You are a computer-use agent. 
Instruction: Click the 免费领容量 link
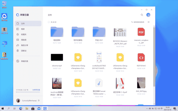click(x=36, y=90)
